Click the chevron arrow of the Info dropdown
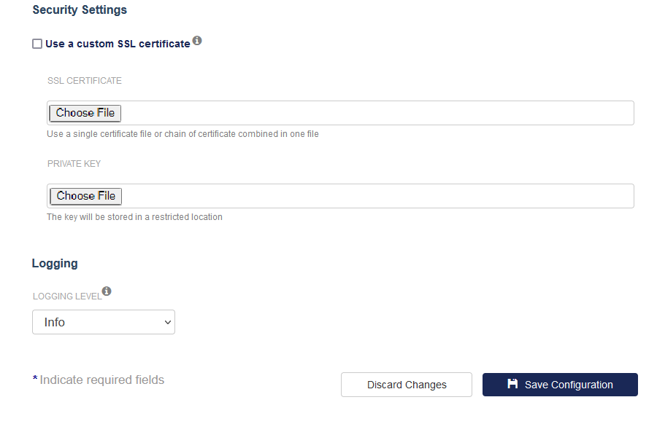Screen dimensions: 657x424 point(168,323)
